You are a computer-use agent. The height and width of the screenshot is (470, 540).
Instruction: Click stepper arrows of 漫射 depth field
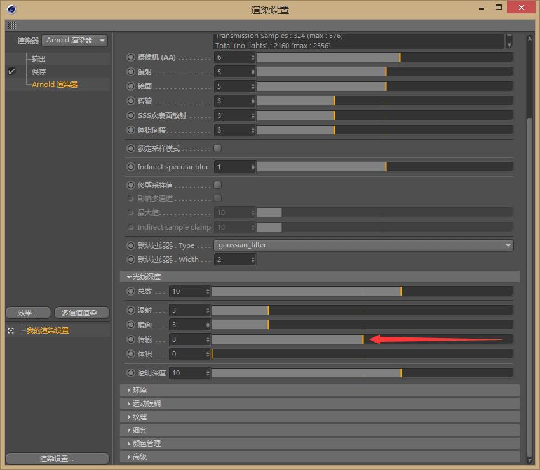pyautogui.click(x=208, y=310)
